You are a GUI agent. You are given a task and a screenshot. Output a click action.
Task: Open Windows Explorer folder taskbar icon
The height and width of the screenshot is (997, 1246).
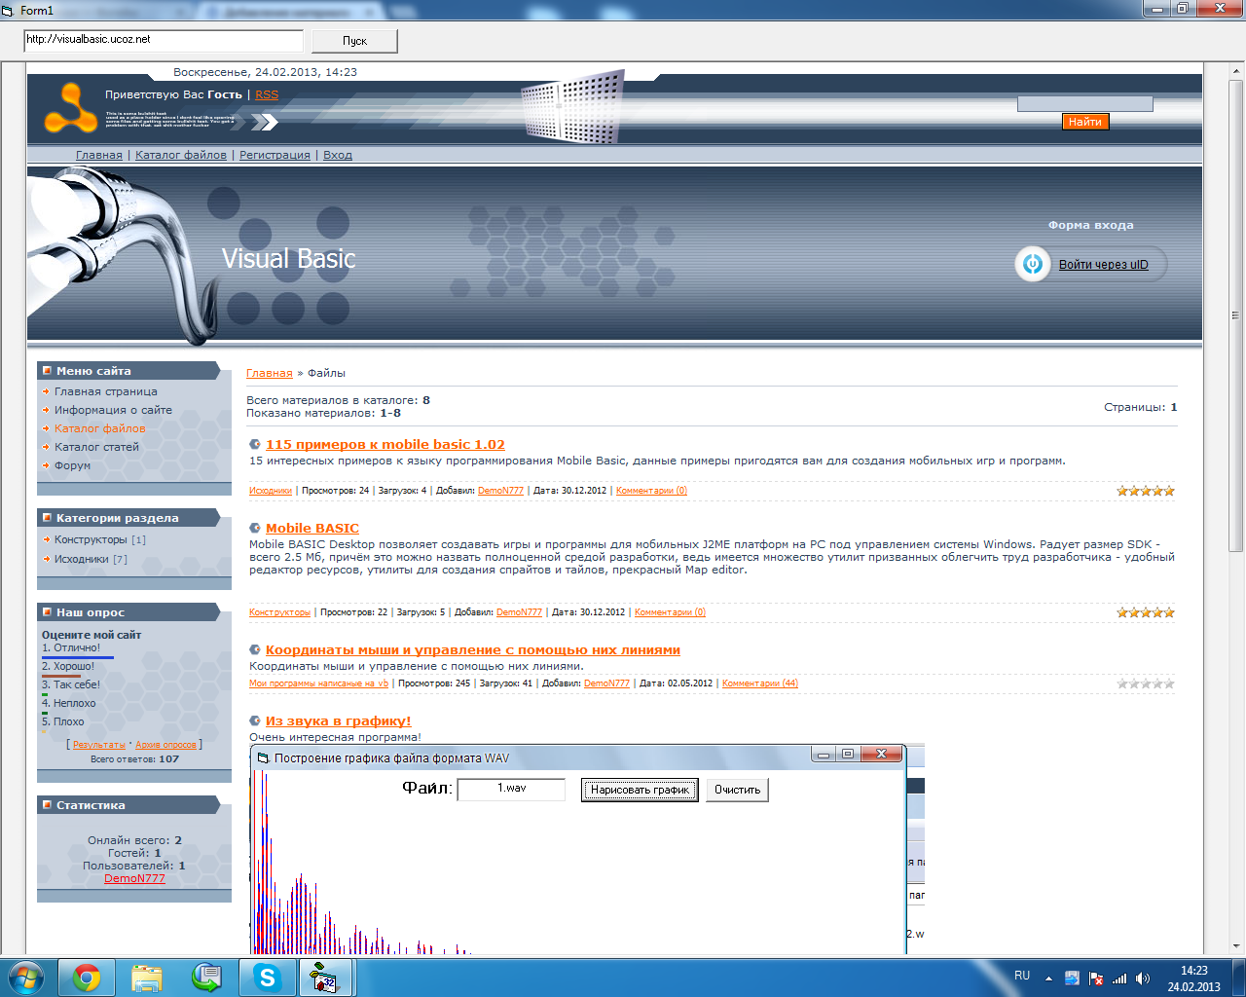147,978
